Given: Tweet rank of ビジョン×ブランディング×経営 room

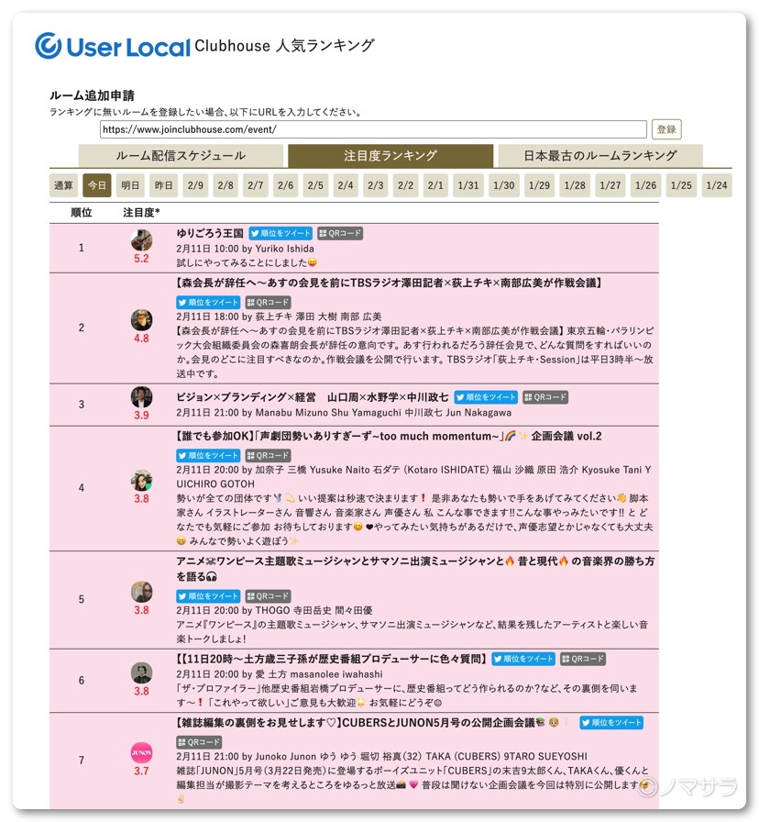Looking at the screenshot, I should [486, 397].
